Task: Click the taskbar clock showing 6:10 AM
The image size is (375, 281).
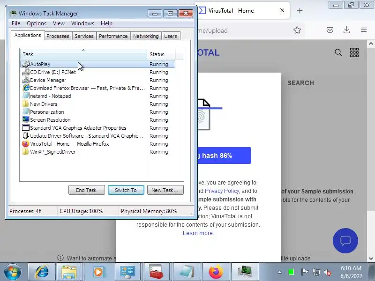Action: coord(351,272)
